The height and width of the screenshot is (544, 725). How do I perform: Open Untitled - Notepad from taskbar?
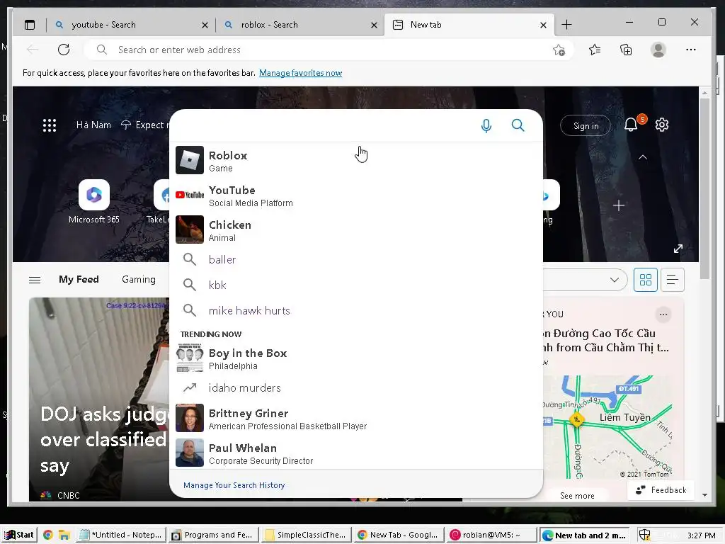[x=120, y=535]
